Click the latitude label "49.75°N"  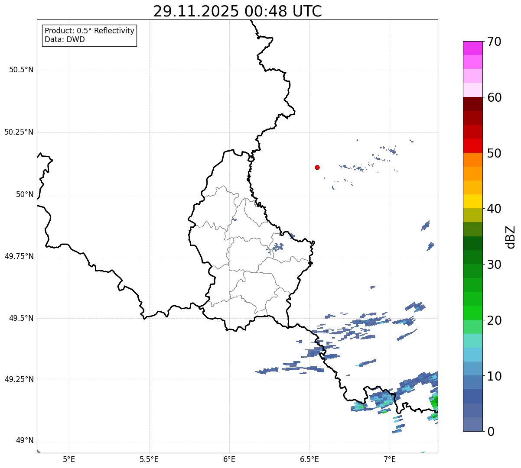click(x=19, y=256)
